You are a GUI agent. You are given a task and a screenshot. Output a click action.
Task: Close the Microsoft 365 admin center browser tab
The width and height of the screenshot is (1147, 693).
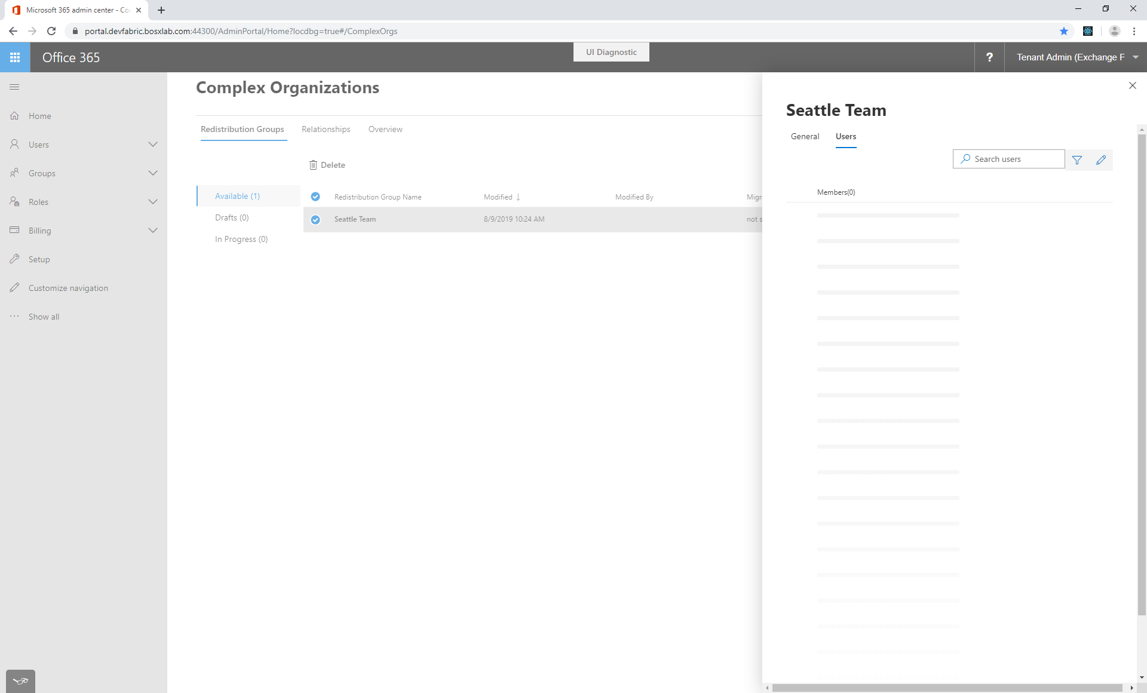(x=139, y=10)
